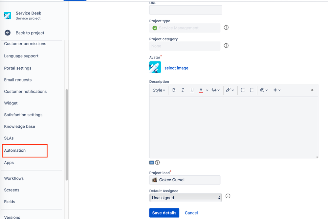
Task: Show info for Project category field
Action: (x=226, y=45)
